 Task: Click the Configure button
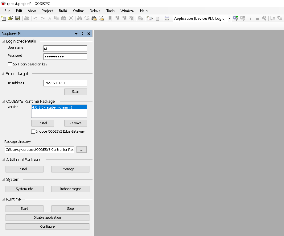(47, 226)
